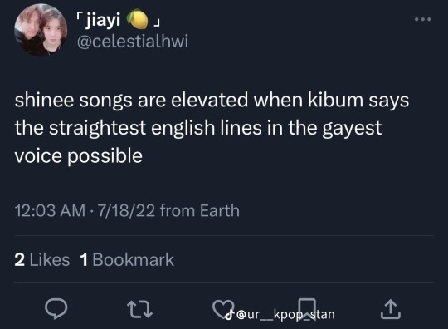This screenshot has width=448, height=329.
Task: Click the @ur__kpop_stan watermark text
Action: click(285, 315)
